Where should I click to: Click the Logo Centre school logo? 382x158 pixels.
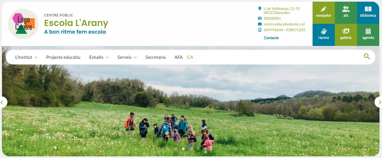(23, 24)
